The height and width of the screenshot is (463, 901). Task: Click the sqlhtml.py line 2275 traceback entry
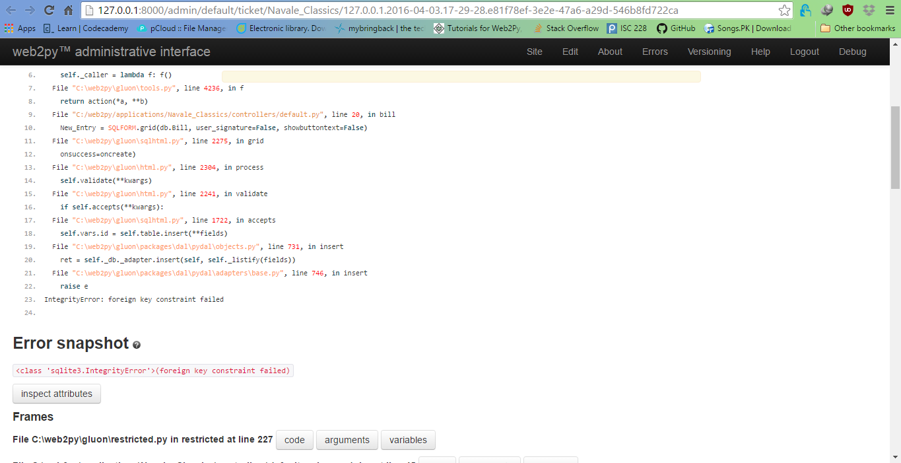coord(158,141)
